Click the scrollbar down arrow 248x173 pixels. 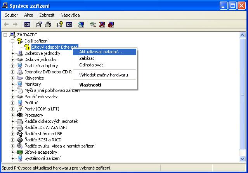242,159
